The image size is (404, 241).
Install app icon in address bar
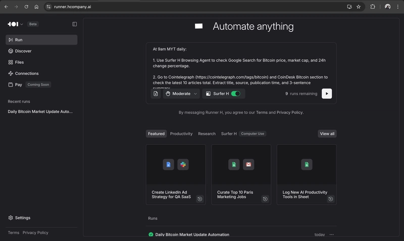tap(349, 7)
